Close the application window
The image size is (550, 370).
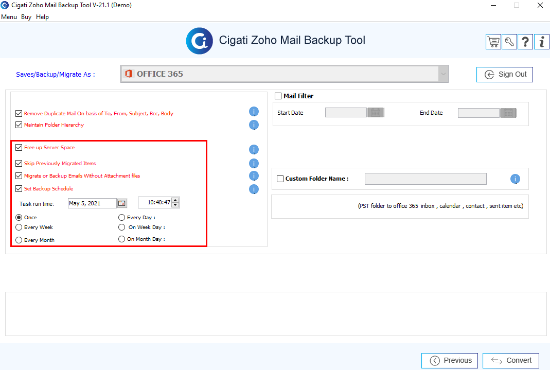[x=540, y=5]
